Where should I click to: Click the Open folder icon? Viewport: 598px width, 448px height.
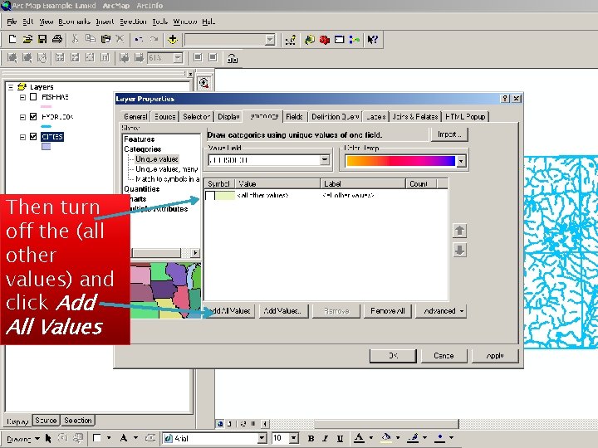pos(27,39)
